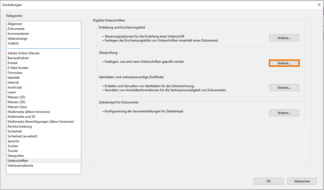Switch to the Vertrauensdienste category

click(20, 166)
